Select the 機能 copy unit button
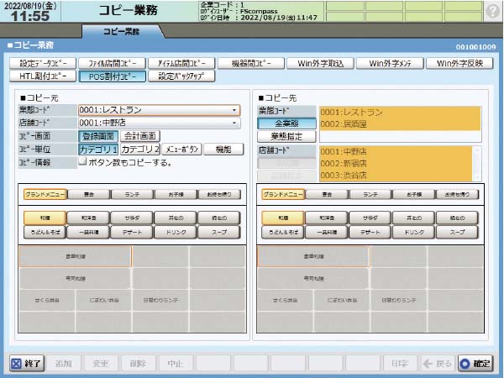Viewport: 504px width, 378px height. click(x=223, y=149)
